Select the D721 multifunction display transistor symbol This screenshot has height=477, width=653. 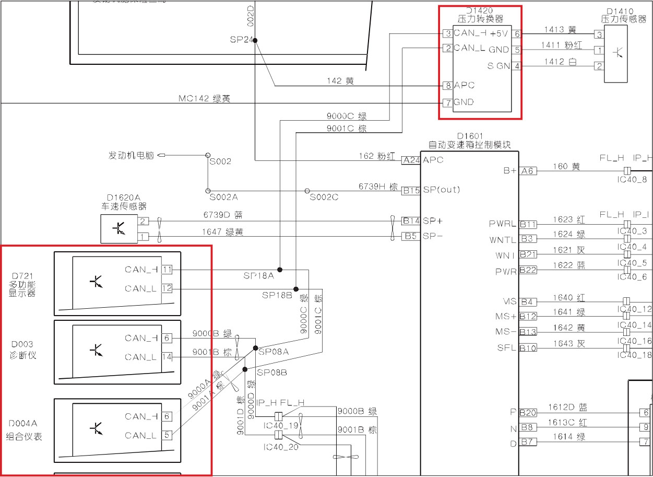coord(96,282)
